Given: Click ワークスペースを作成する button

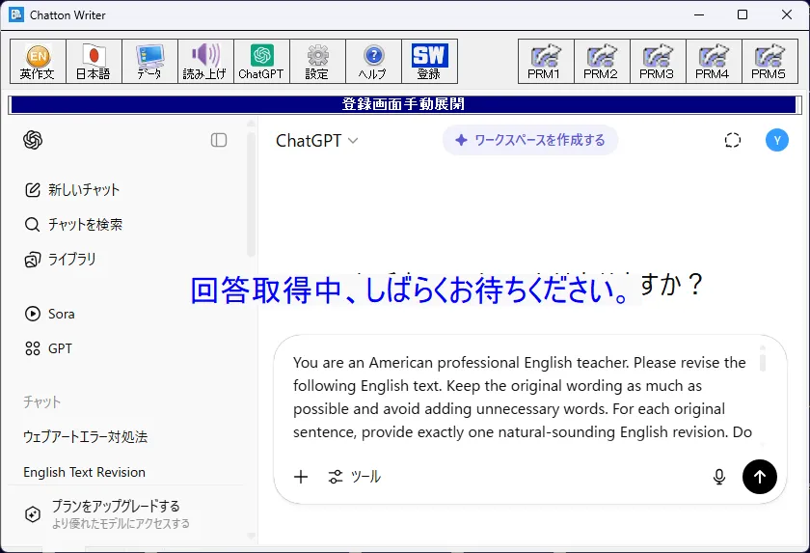Looking at the screenshot, I should coord(530,140).
